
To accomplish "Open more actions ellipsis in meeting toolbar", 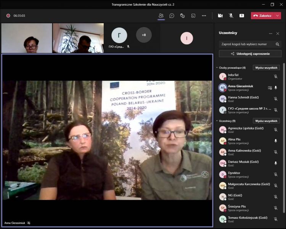I will pos(204,16).
